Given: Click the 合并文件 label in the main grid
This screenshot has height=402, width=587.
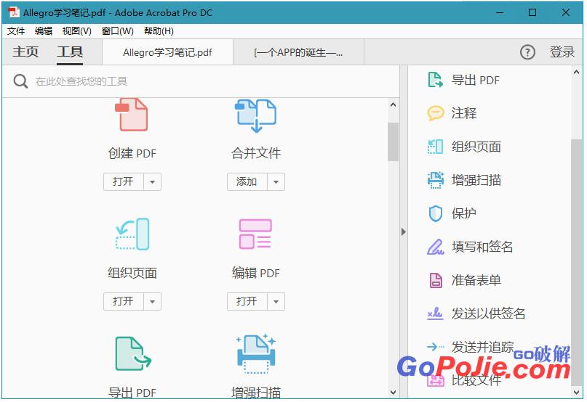Looking at the screenshot, I should (x=256, y=153).
